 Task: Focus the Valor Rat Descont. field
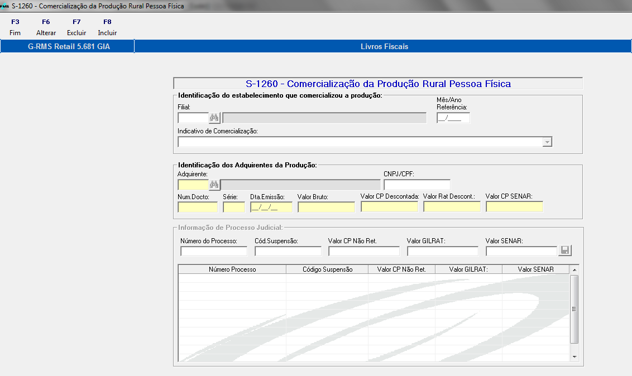point(452,207)
